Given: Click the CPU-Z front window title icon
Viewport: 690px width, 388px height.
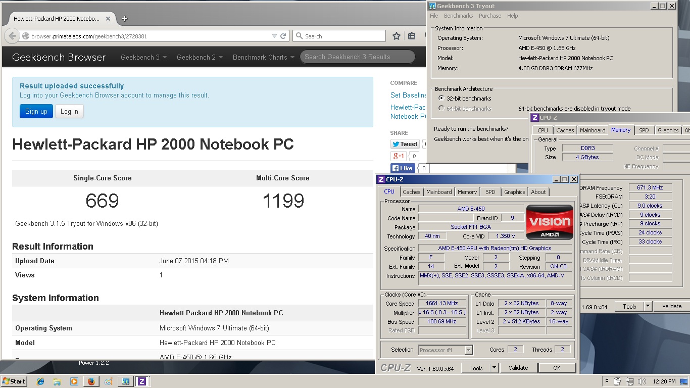Looking at the screenshot, I should pyautogui.click(x=381, y=179).
